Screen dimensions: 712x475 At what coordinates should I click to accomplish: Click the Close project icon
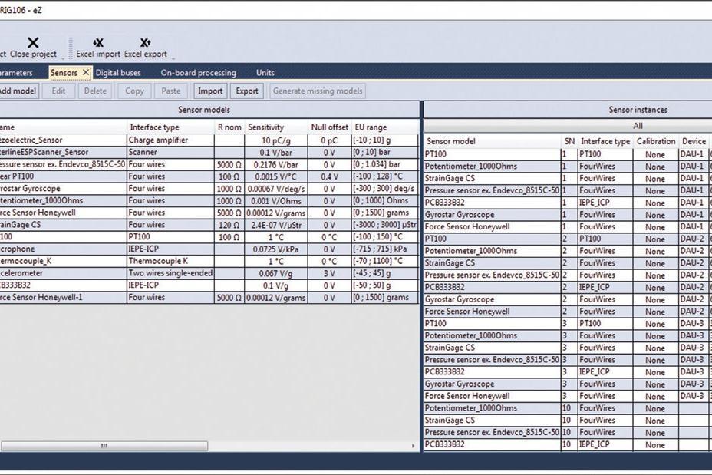[x=33, y=43]
